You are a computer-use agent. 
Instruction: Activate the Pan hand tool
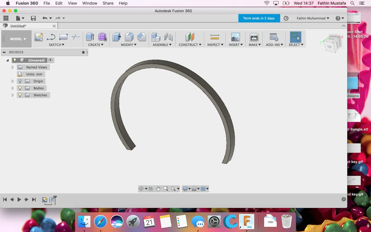pyautogui.click(x=158, y=189)
